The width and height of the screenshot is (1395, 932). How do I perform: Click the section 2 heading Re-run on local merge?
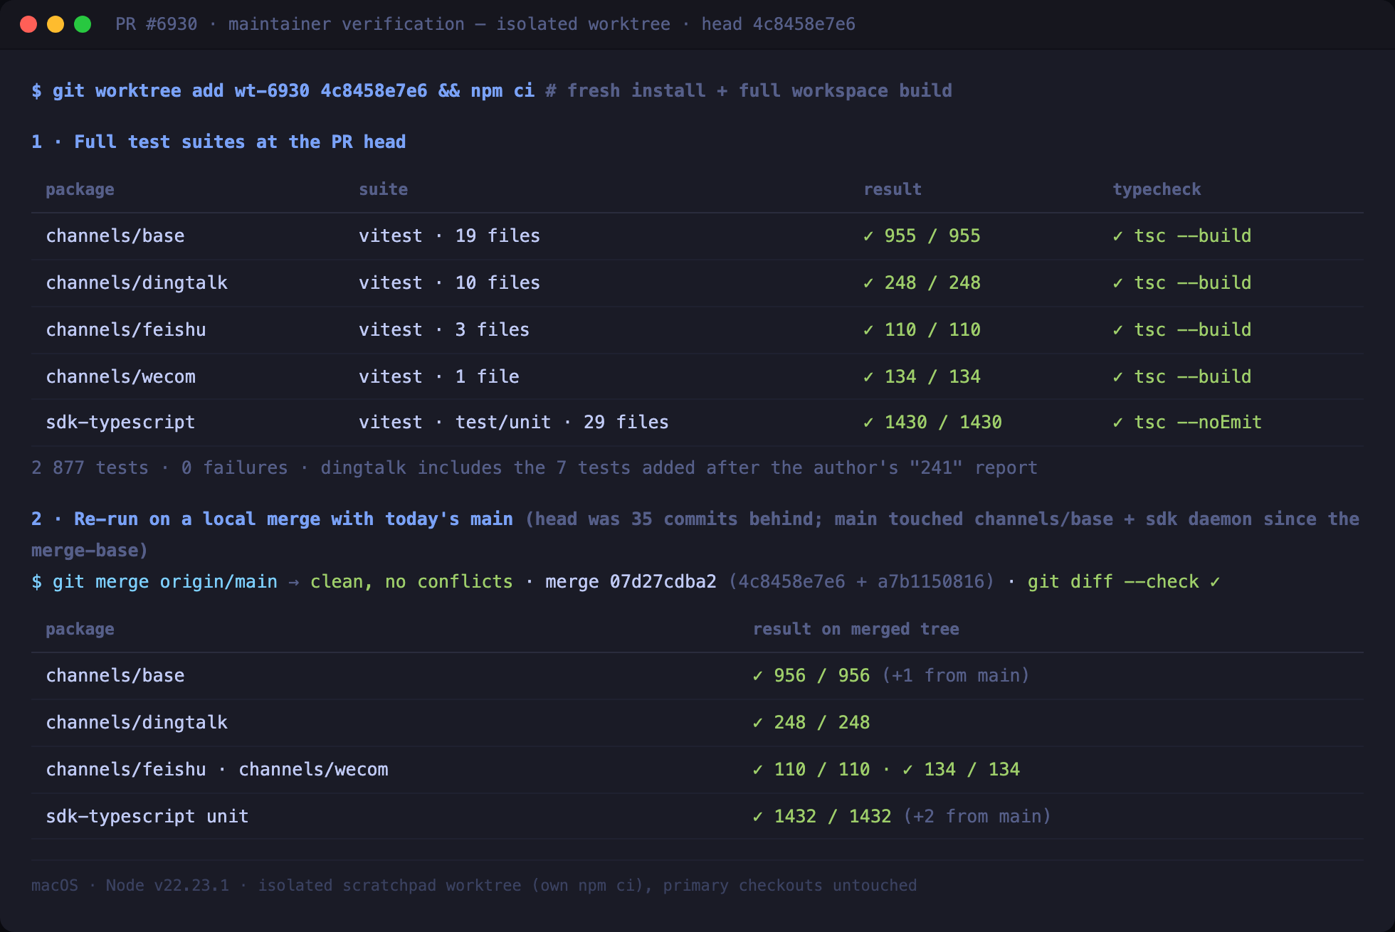coord(272,519)
